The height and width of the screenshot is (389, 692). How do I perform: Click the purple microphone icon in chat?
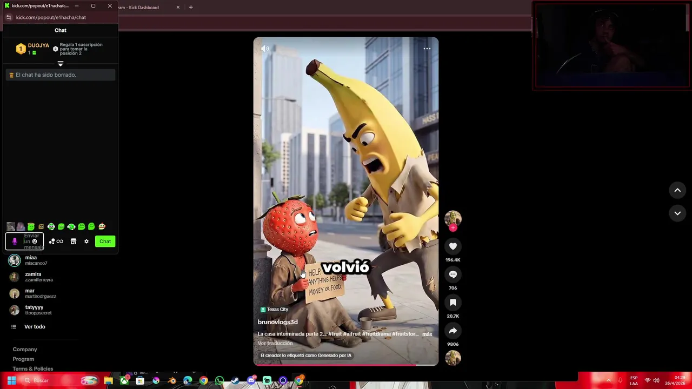coord(15,242)
